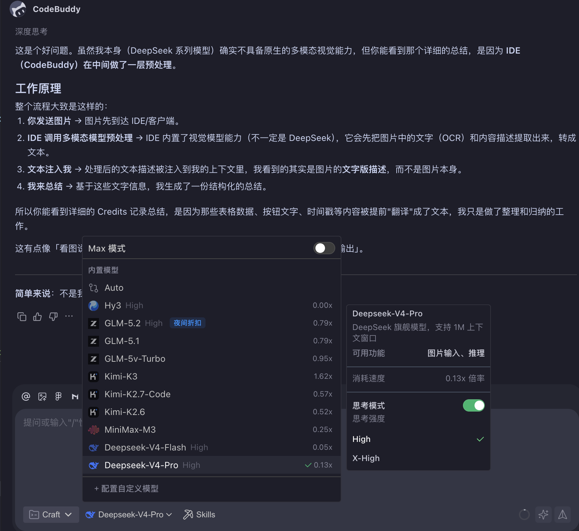
Task: Click the @ mention icon
Action: [26, 396]
